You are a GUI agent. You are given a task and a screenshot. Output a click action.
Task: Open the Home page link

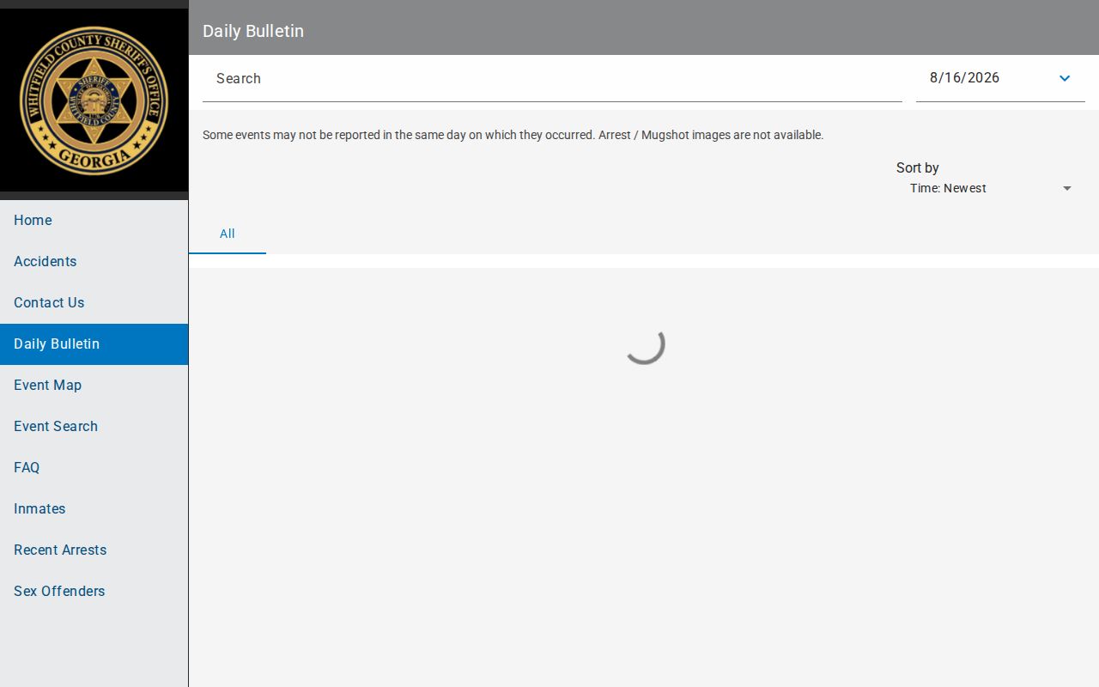(x=94, y=221)
